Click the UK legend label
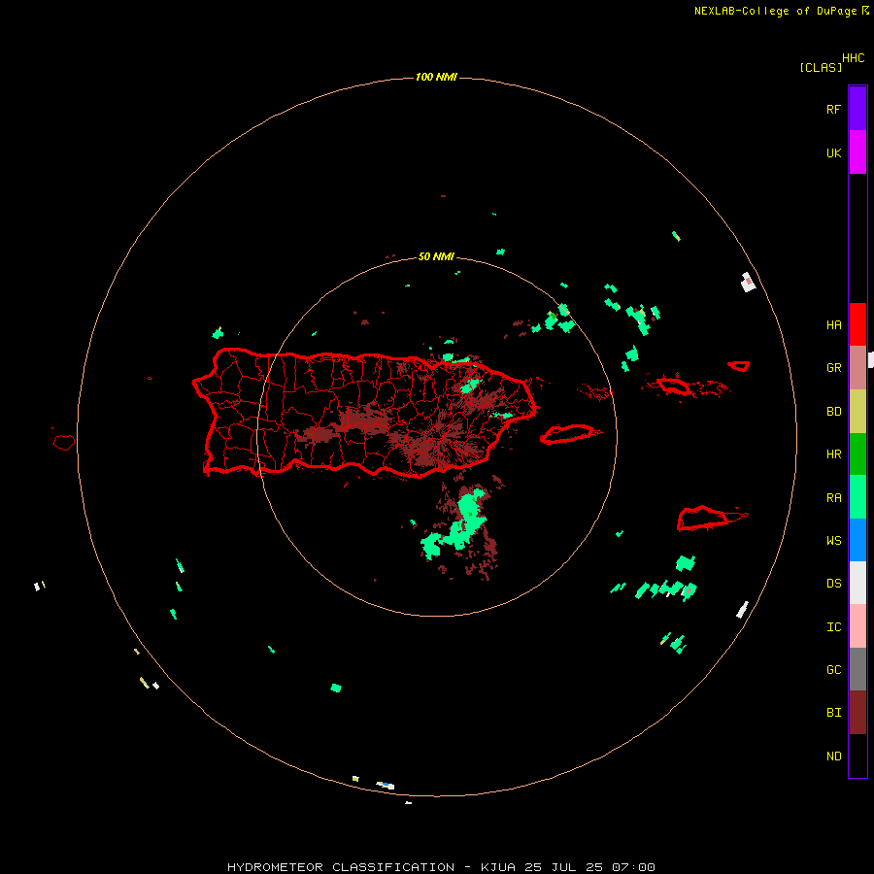The image size is (874, 874). coord(833,152)
